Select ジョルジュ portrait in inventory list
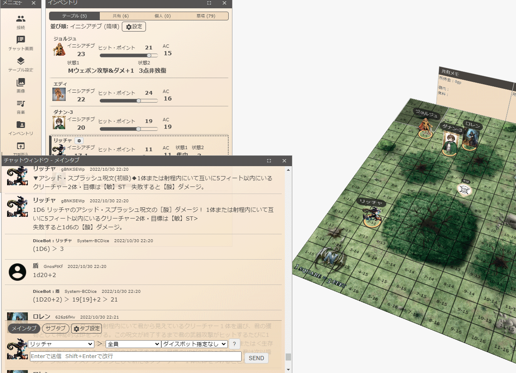The height and width of the screenshot is (373, 516). tap(59, 49)
